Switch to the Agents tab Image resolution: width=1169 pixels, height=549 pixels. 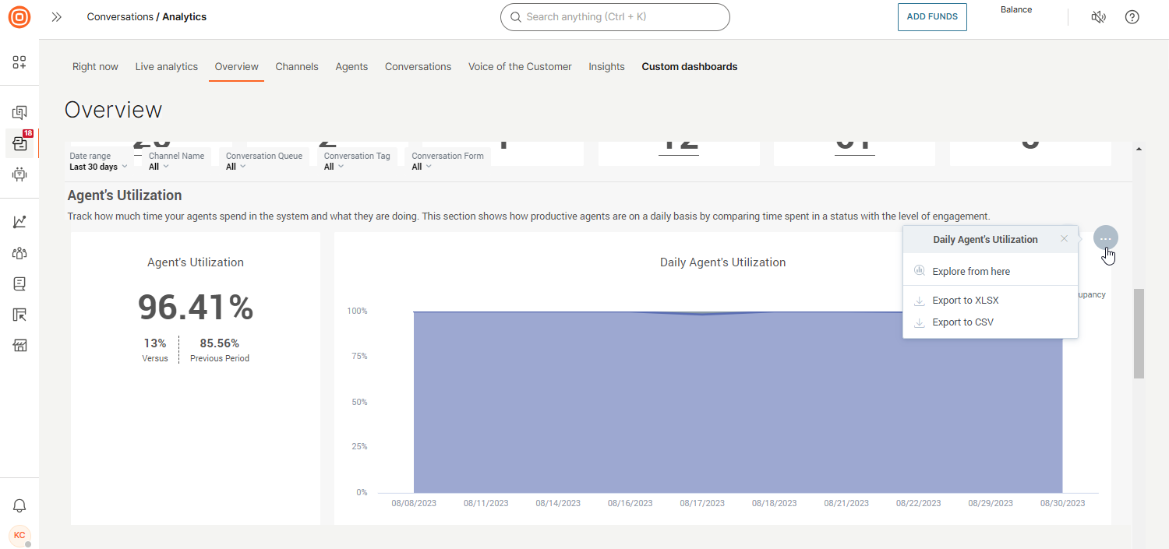click(x=351, y=66)
